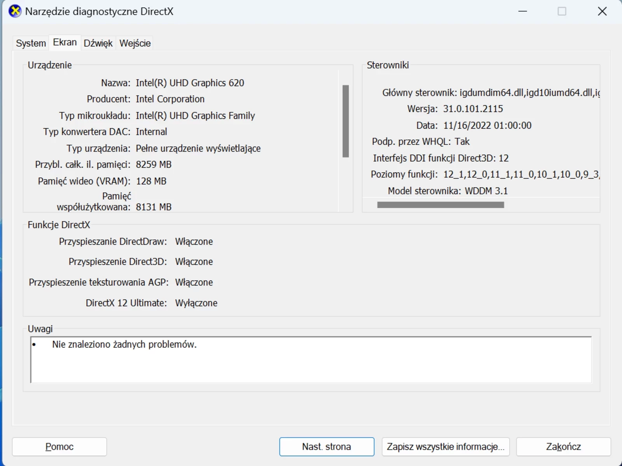Click the 8131 MB shared memory value
The image size is (622, 466).
click(x=154, y=207)
